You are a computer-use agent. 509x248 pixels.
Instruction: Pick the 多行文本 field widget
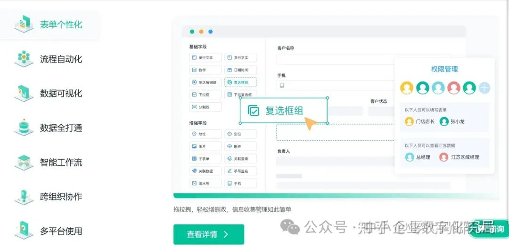pyautogui.click(x=240, y=58)
